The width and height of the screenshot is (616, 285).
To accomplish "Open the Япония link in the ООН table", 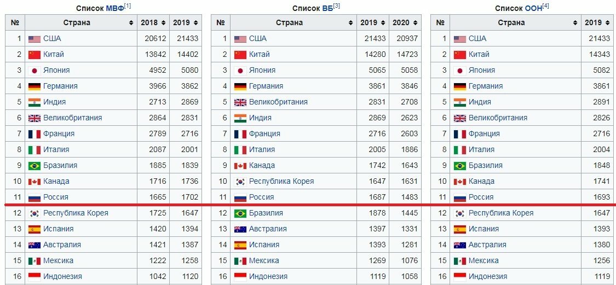I will pos(482,70).
